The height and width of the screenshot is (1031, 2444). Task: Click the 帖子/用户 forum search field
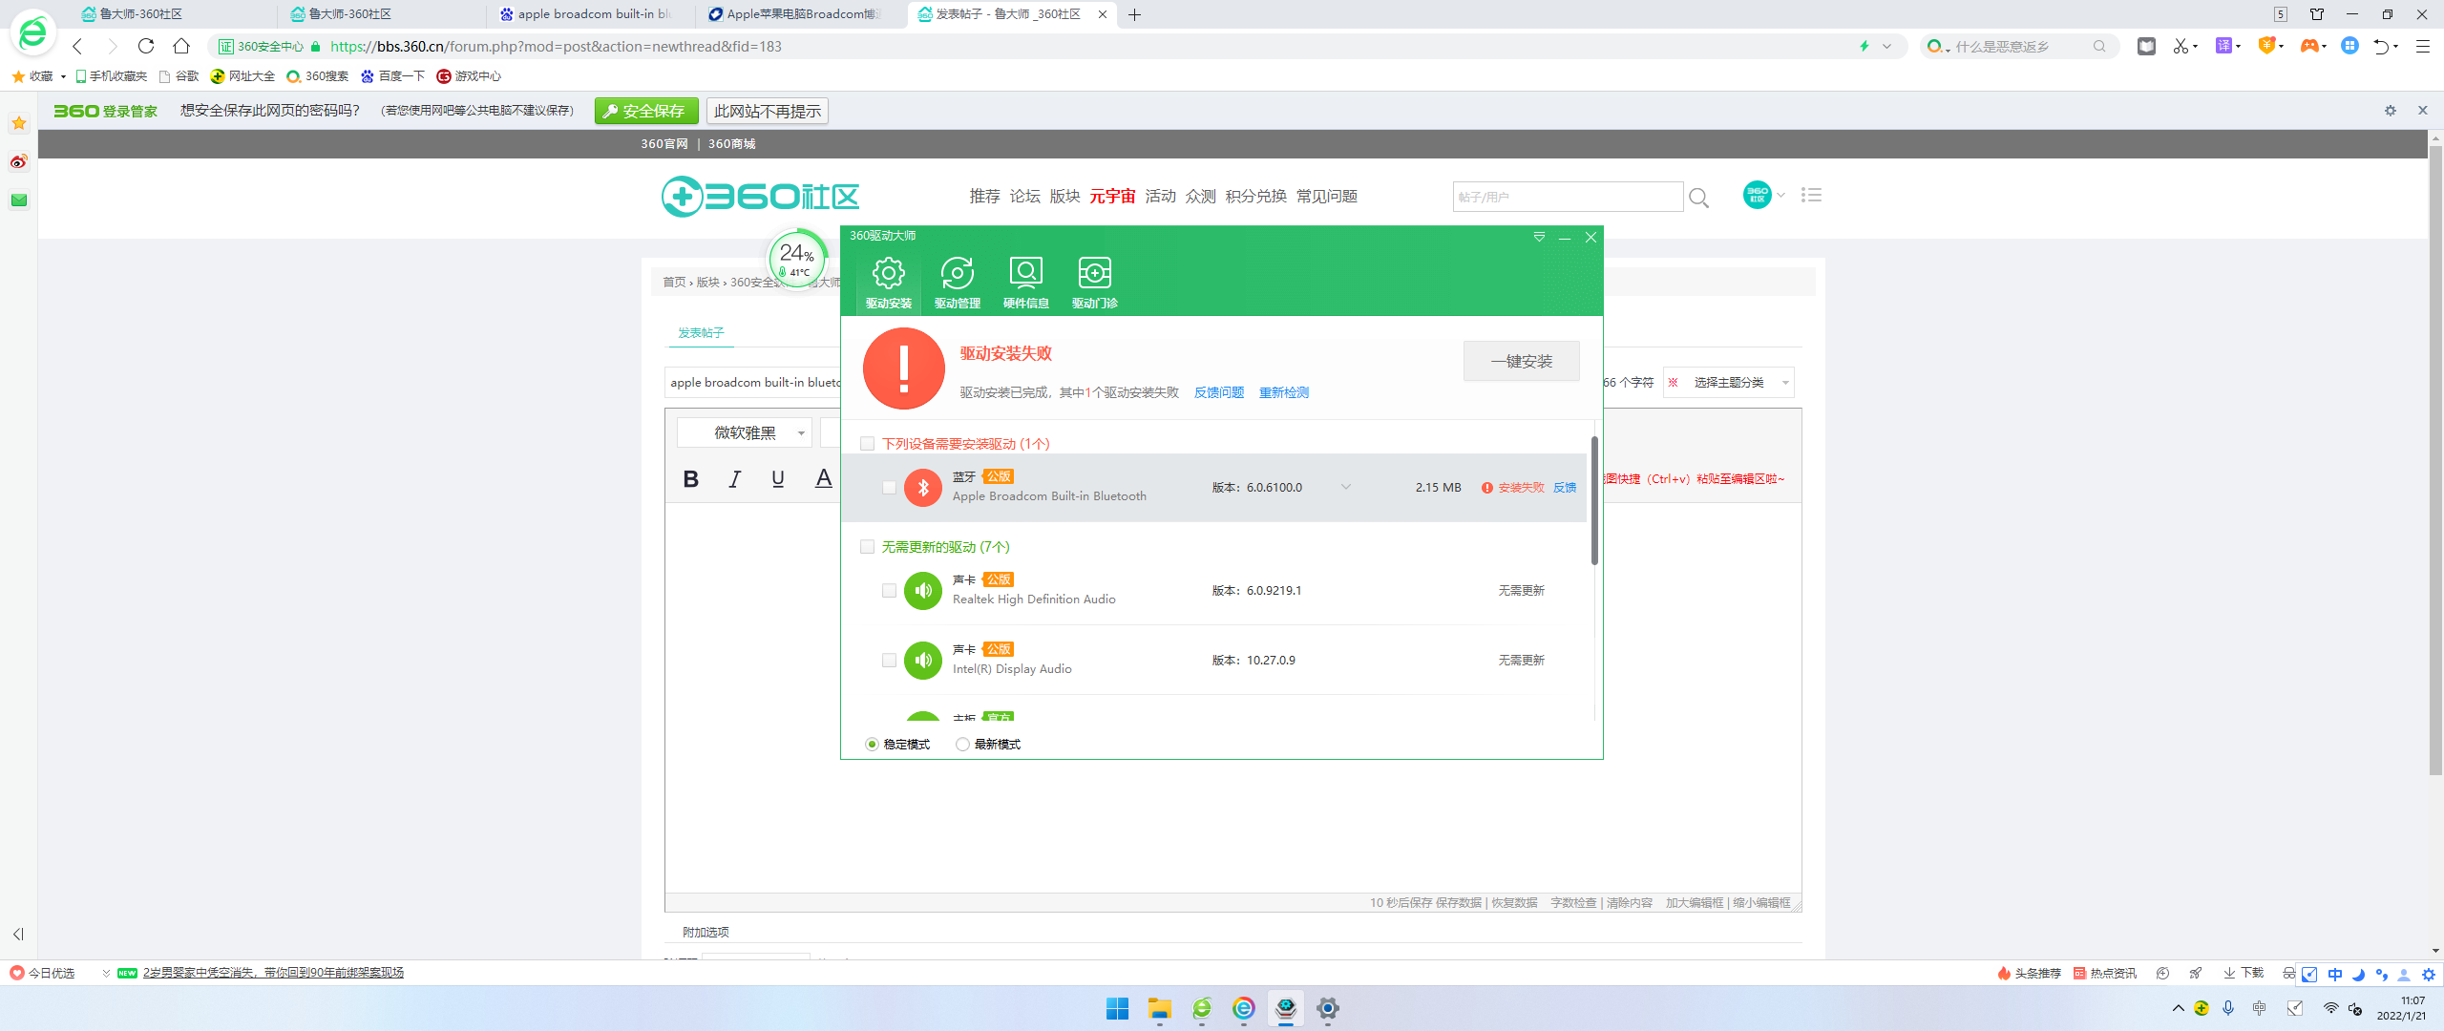coord(1568,198)
